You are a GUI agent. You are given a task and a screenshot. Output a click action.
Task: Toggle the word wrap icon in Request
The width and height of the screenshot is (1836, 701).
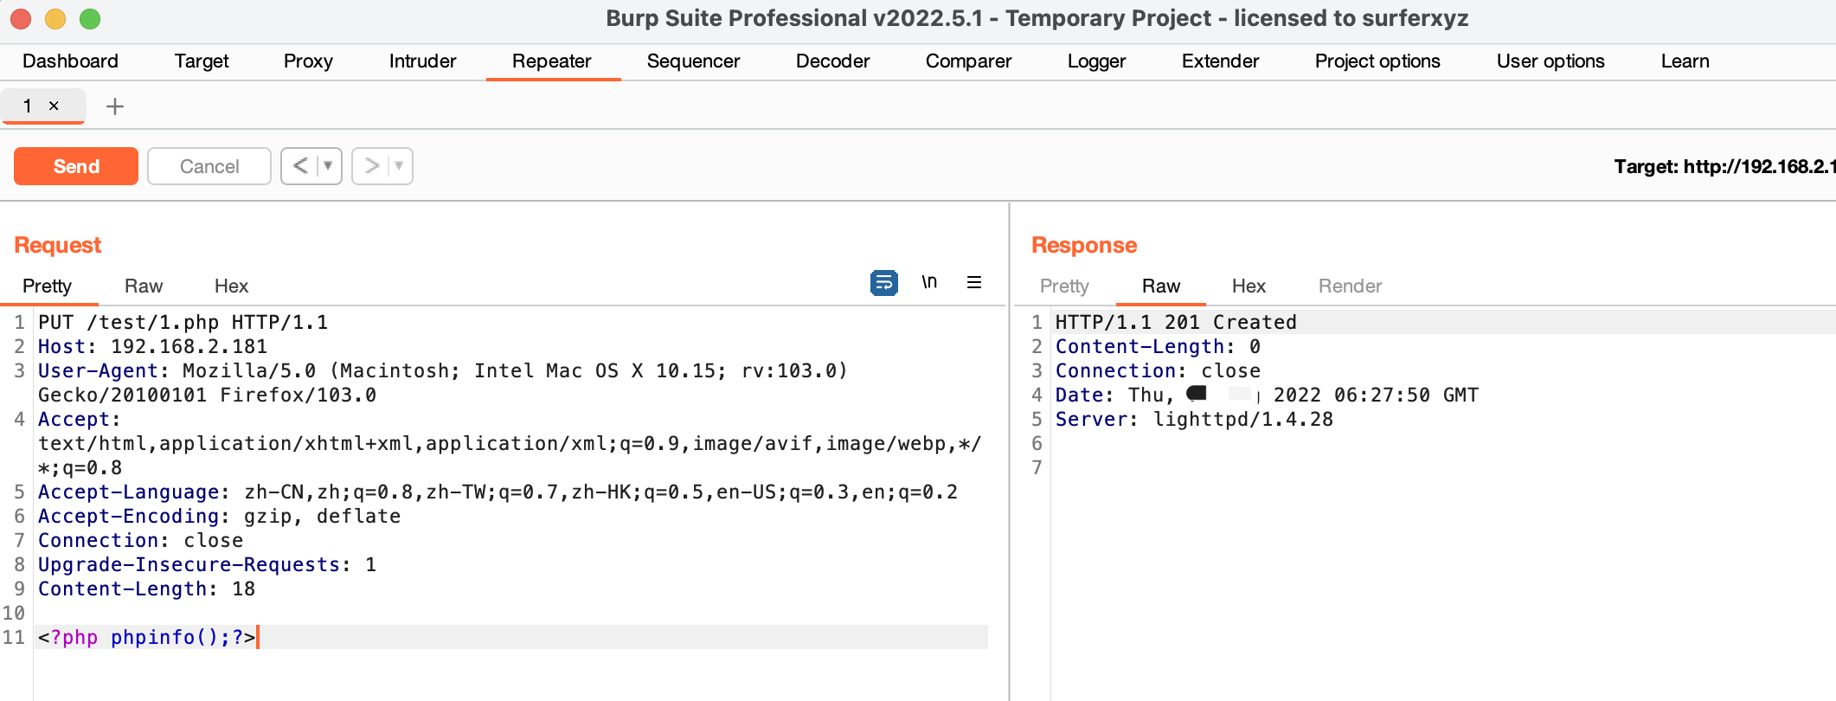[x=883, y=283]
